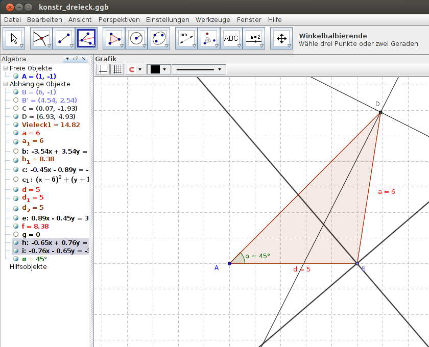
Task: Open the ABC text tool
Action: (232, 37)
